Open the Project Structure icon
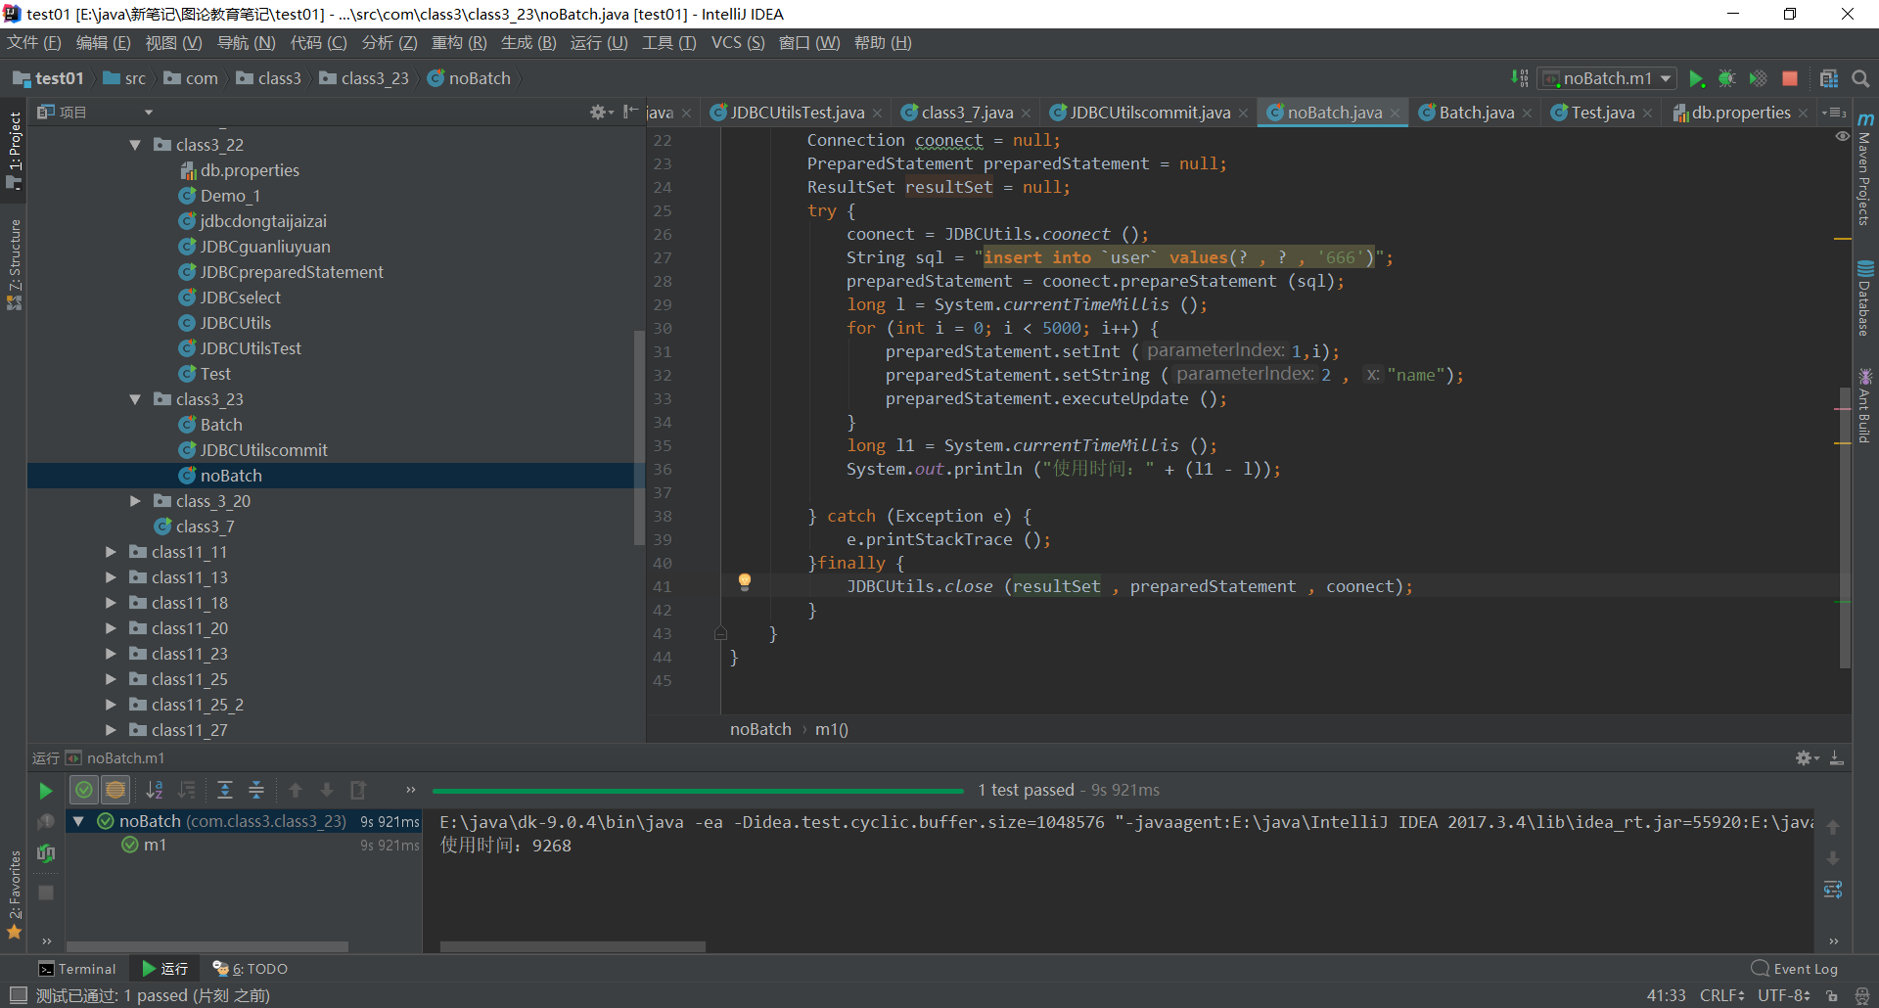 tap(1828, 78)
